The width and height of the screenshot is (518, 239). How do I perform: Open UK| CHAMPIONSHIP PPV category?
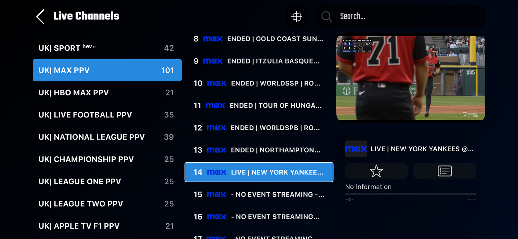(107, 159)
